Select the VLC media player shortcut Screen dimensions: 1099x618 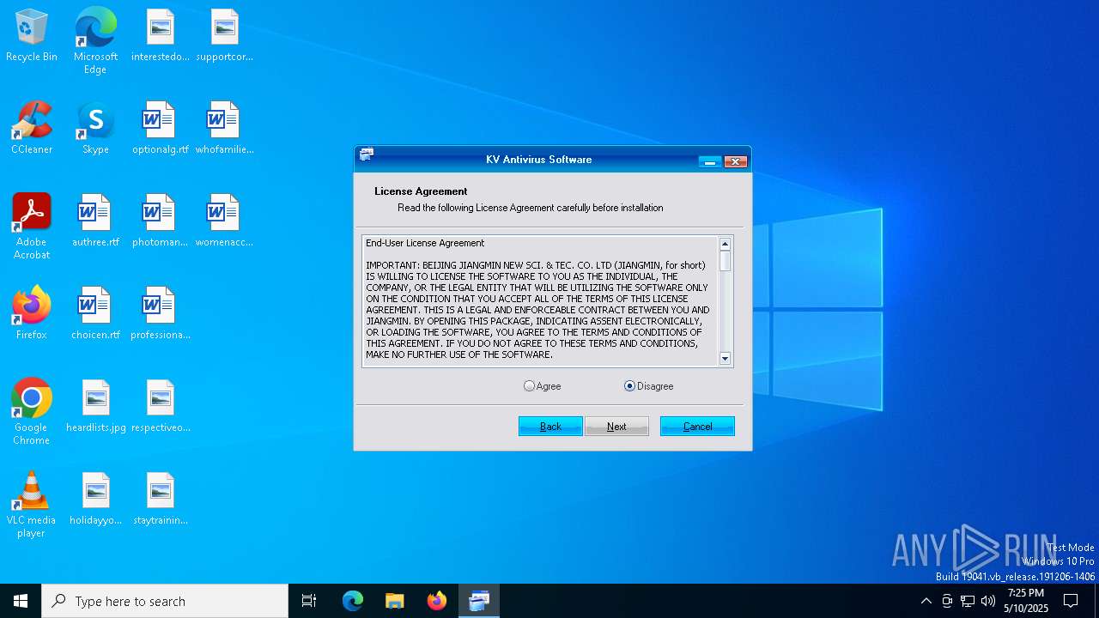(32, 505)
